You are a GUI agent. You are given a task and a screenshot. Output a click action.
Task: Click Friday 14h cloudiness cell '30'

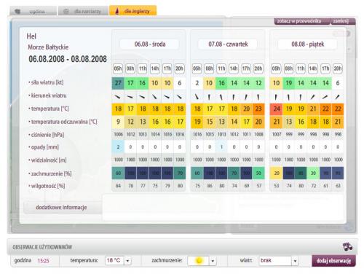(313, 173)
